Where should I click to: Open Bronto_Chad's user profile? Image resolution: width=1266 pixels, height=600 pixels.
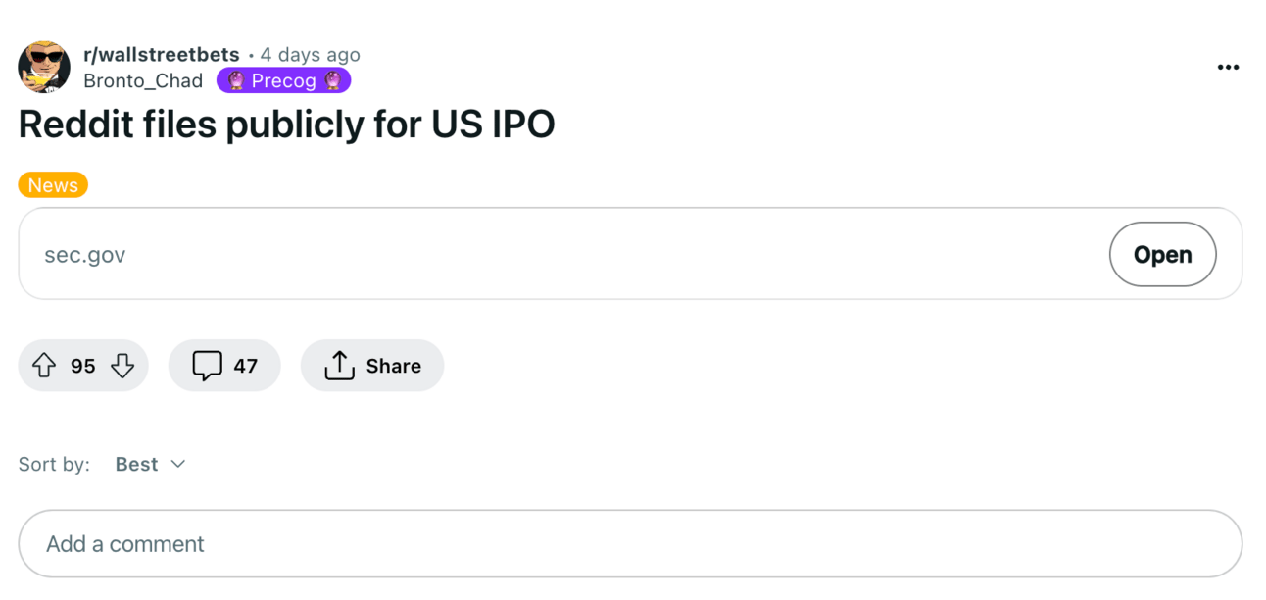143,81
